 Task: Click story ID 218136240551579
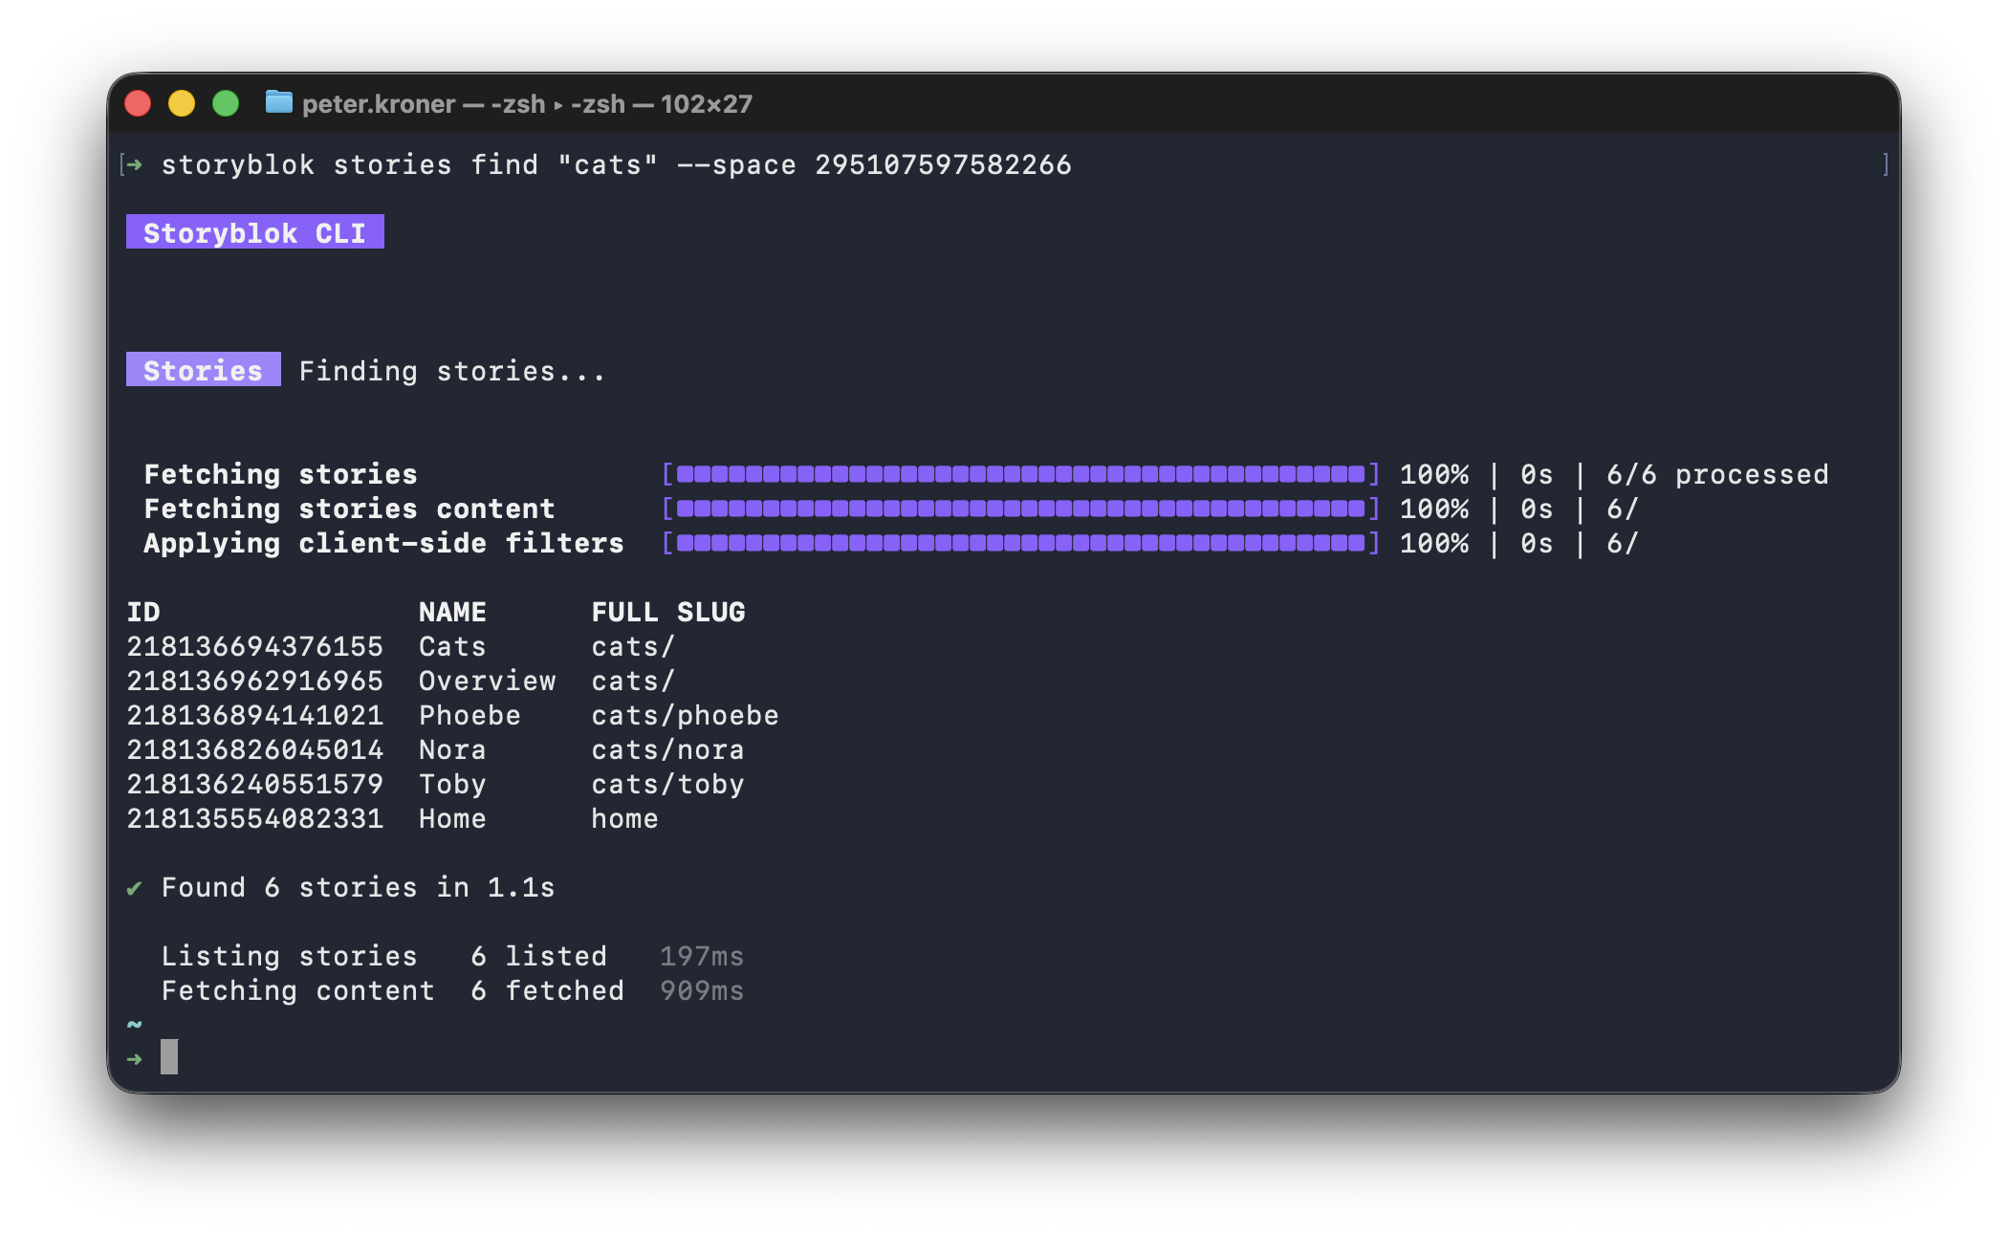tap(255, 784)
